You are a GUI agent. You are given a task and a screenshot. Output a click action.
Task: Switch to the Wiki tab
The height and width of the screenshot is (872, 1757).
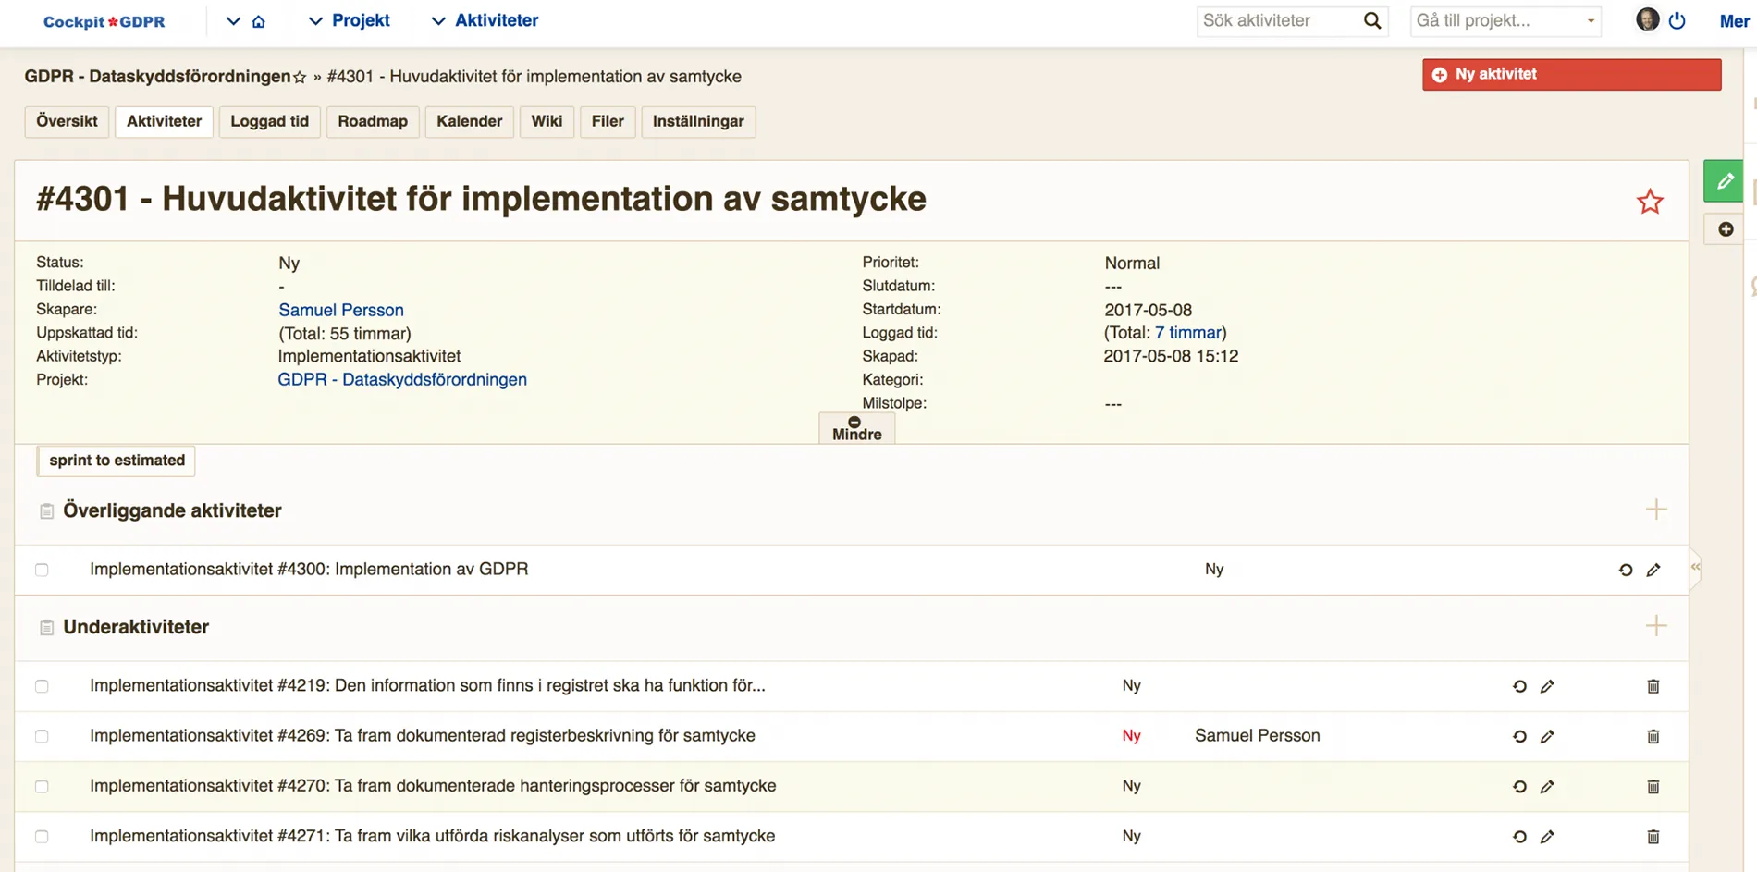[547, 121]
